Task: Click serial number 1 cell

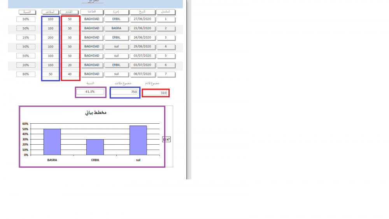Action: coord(166,19)
